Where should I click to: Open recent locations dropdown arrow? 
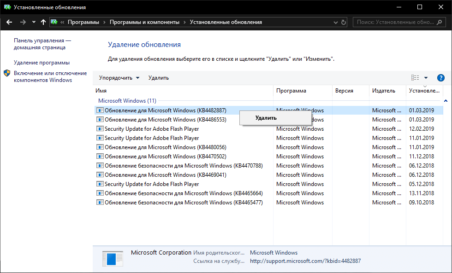(34, 22)
